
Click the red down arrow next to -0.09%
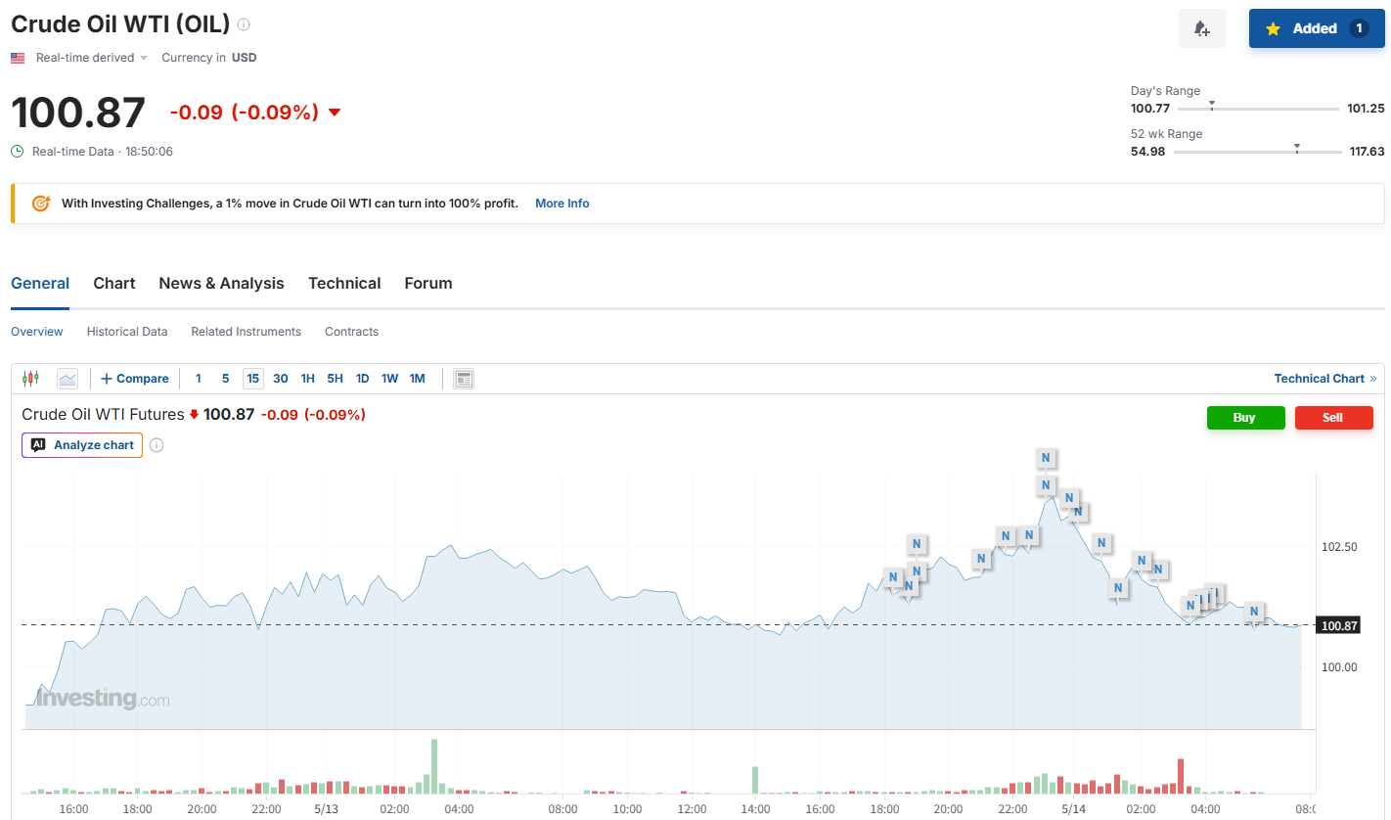pos(335,113)
